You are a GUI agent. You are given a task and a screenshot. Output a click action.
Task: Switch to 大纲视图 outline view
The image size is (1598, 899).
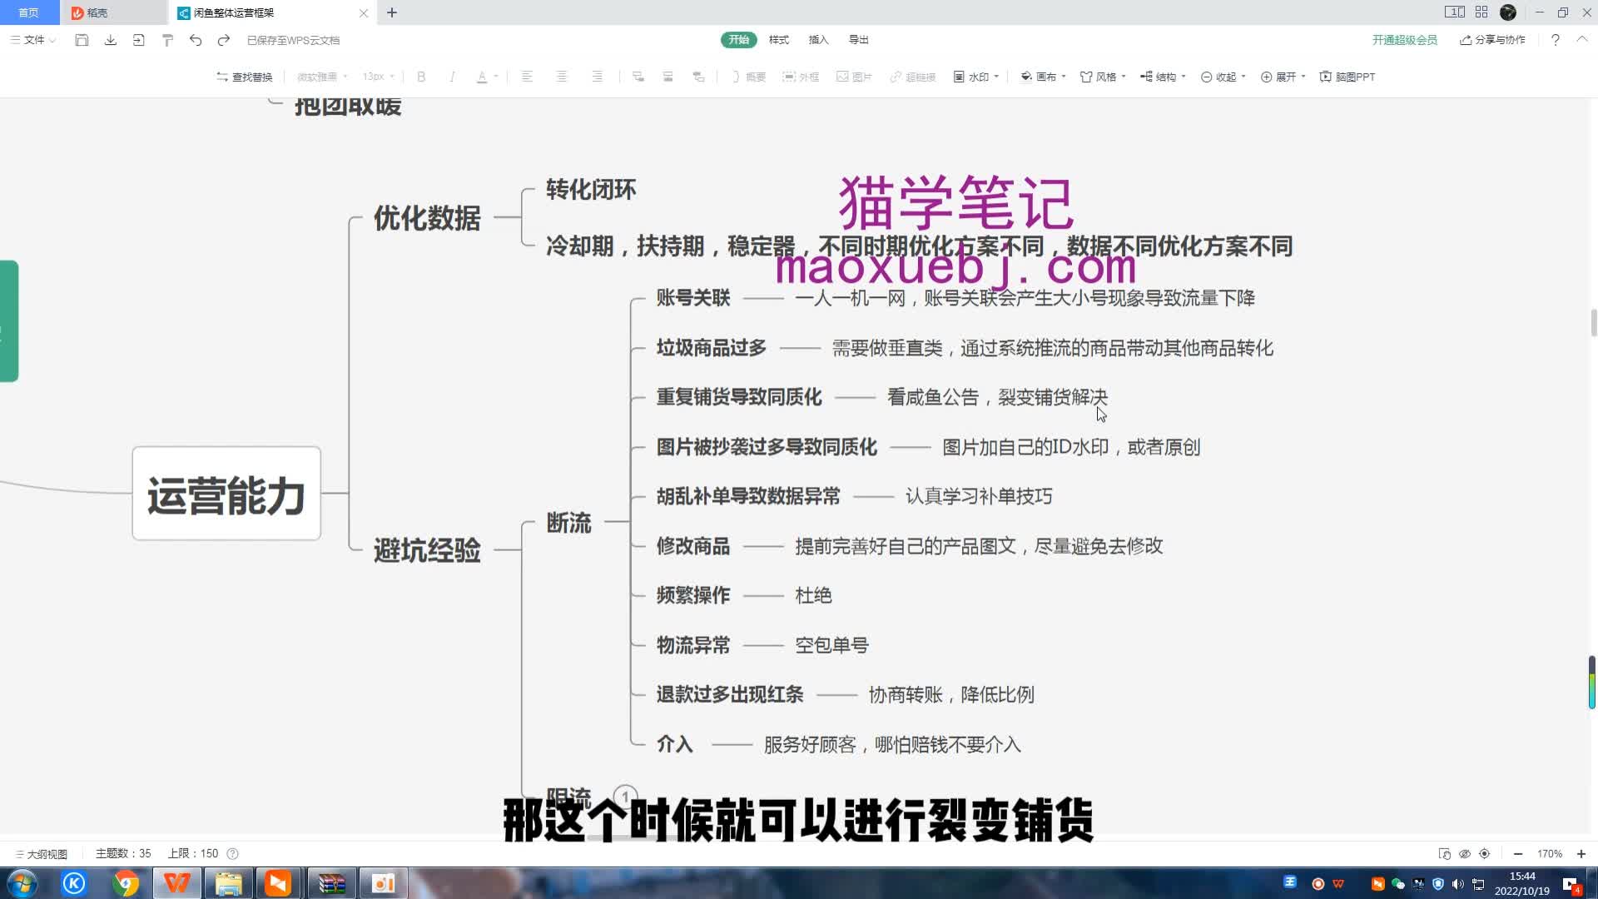coord(42,853)
